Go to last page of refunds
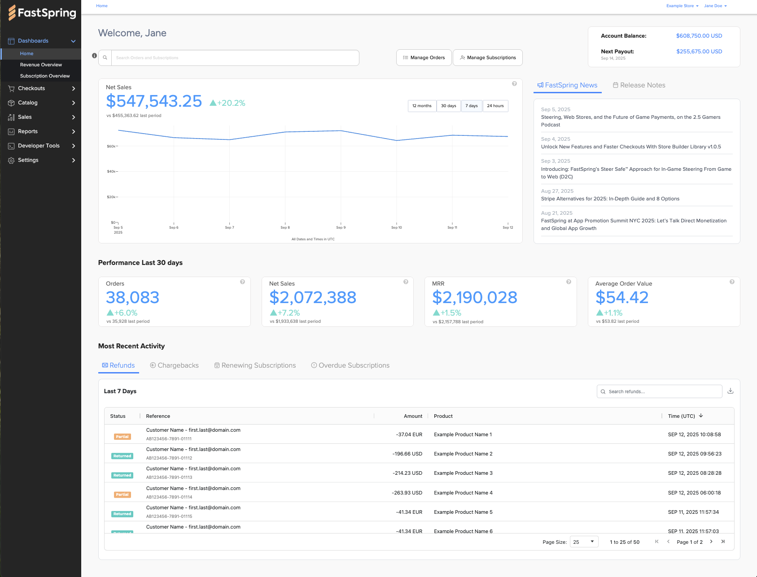The height and width of the screenshot is (577, 757). click(723, 542)
